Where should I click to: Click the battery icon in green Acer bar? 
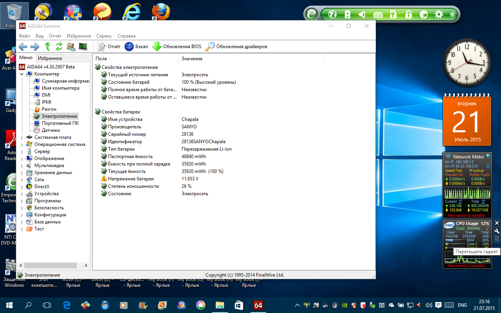point(348,15)
